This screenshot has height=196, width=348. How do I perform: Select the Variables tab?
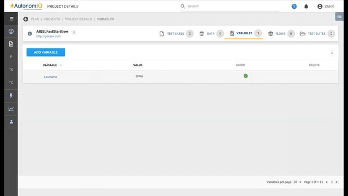[245, 33]
